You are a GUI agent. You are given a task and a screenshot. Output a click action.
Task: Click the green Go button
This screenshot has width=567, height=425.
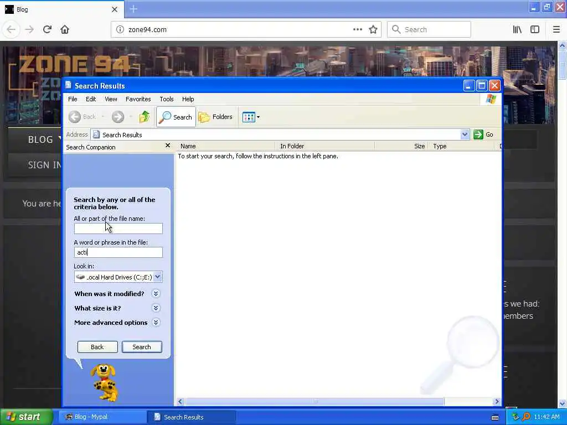[x=483, y=134]
